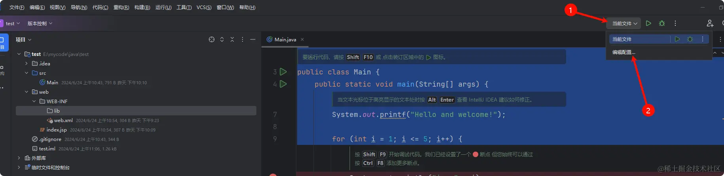The height and width of the screenshot is (176, 724).
Task: Open the project tool window sidebar icon
Action: click(x=2, y=43)
